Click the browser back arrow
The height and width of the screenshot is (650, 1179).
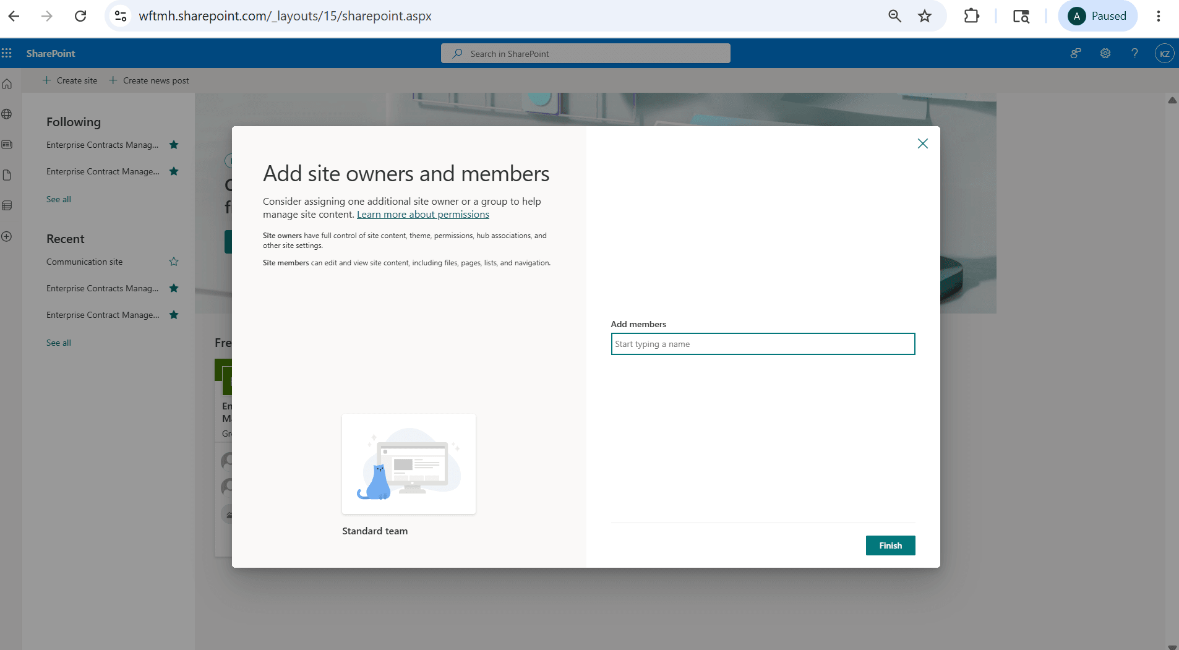[14, 16]
